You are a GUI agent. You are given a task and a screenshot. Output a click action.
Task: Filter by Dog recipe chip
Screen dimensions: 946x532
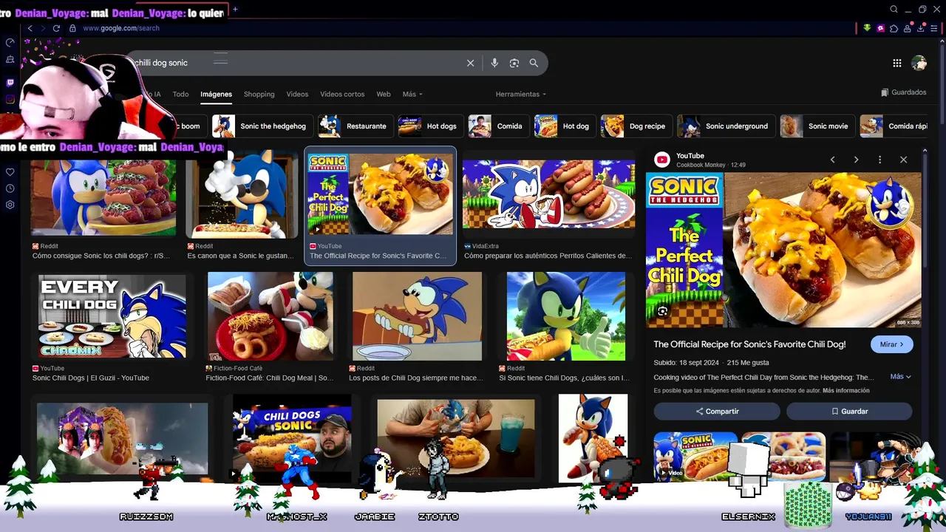(x=636, y=126)
